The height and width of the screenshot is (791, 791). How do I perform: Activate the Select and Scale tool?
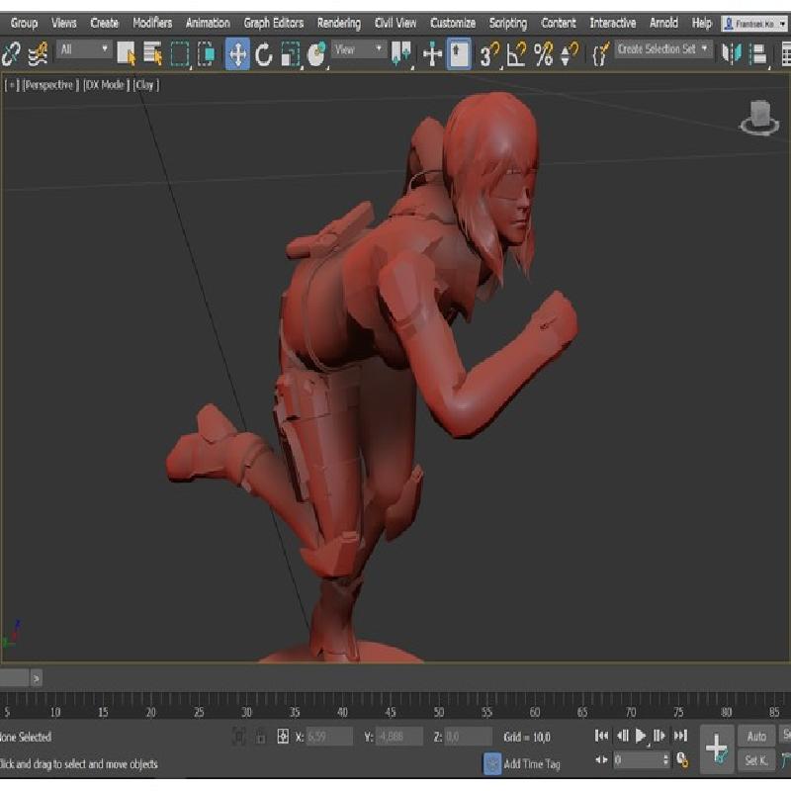(x=290, y=54)
